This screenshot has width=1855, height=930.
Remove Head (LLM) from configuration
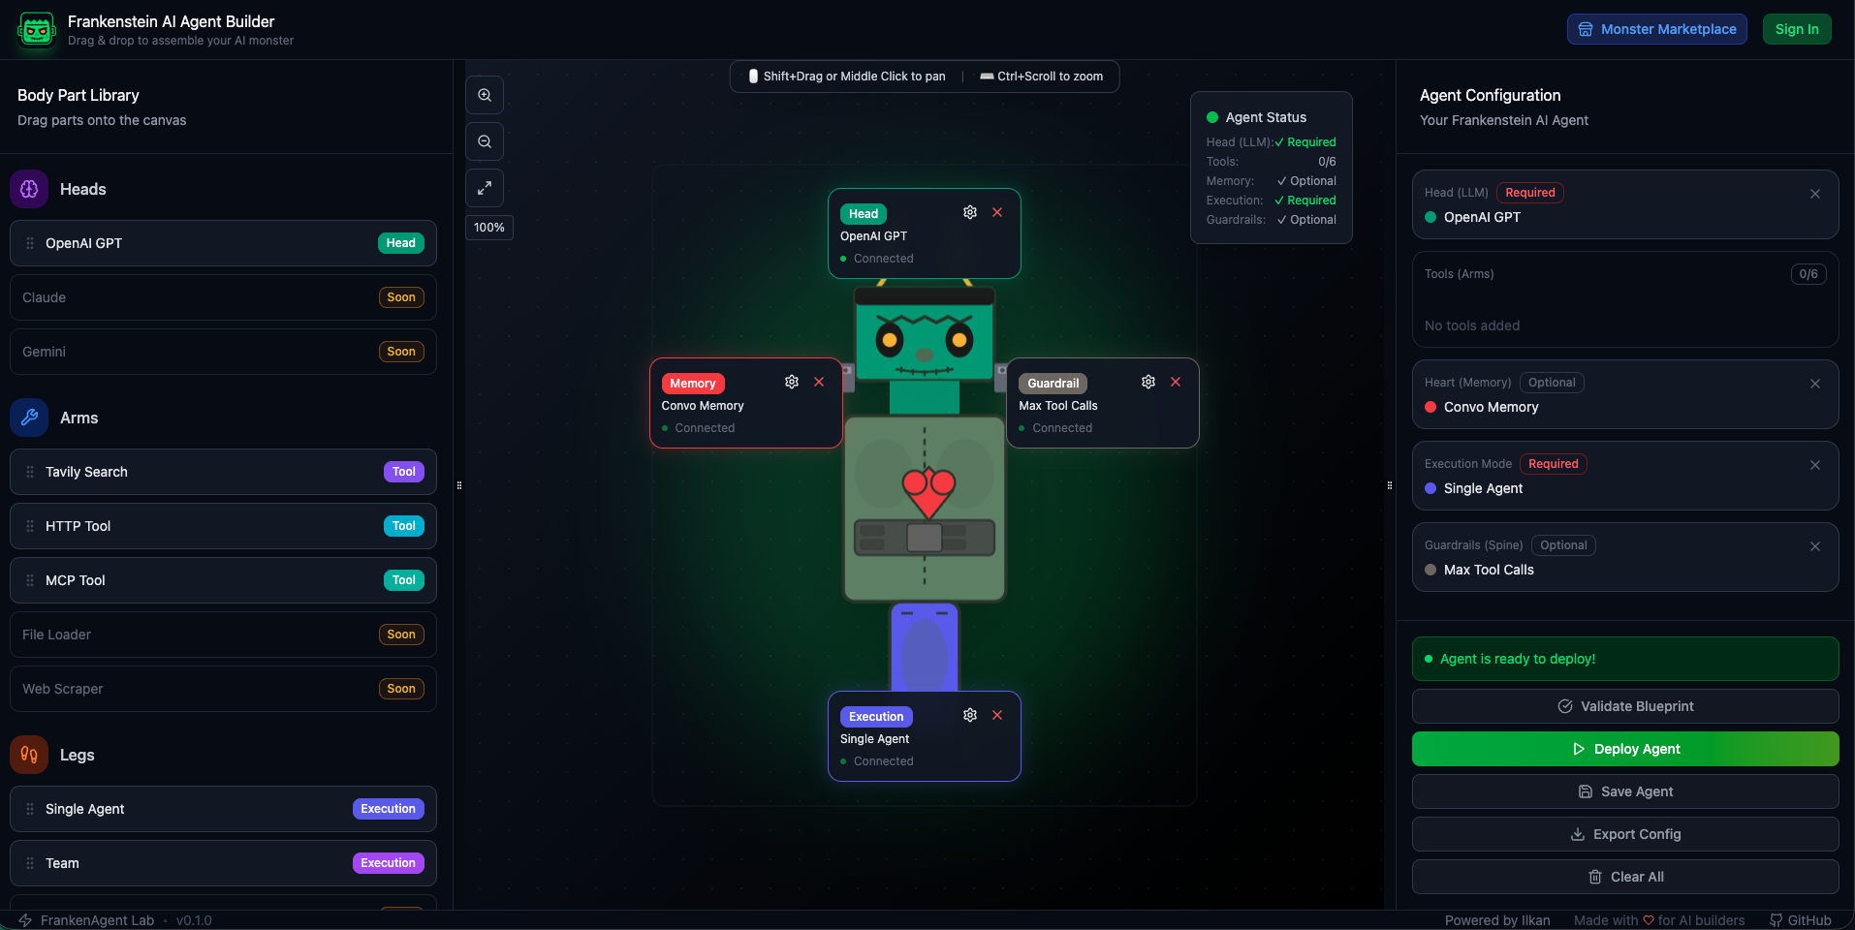coord(1815,194)
